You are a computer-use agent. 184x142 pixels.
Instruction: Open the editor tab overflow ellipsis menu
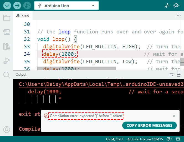tap(179, 15)
